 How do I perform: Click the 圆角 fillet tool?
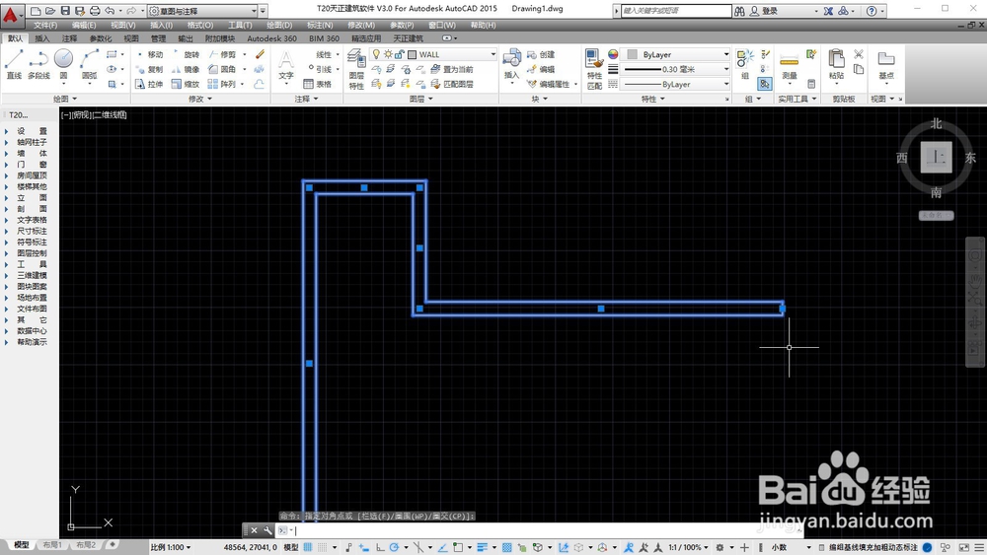point(222,69)
